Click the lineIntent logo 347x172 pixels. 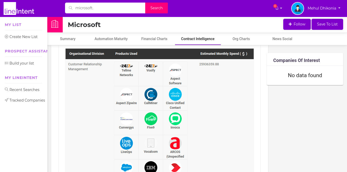[x=19, y=8]
